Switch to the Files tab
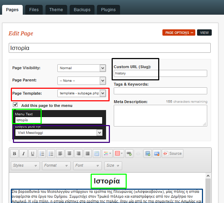 34,10
